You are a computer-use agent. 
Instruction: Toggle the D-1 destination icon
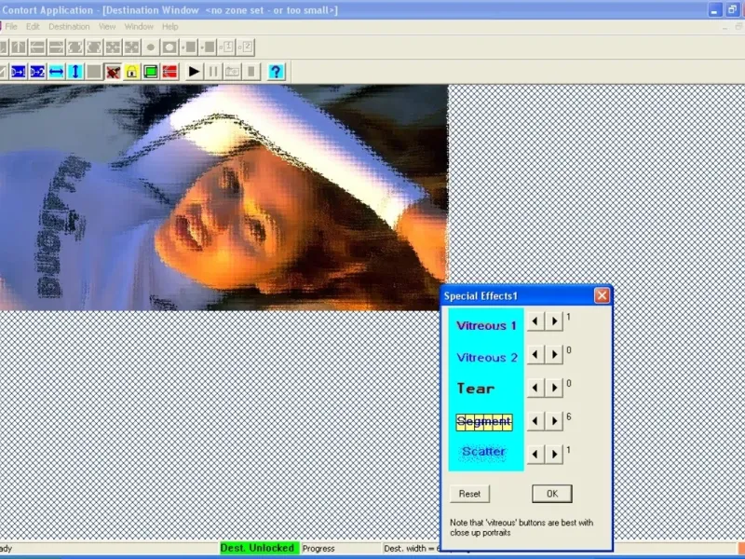click(x=20, y=72)
